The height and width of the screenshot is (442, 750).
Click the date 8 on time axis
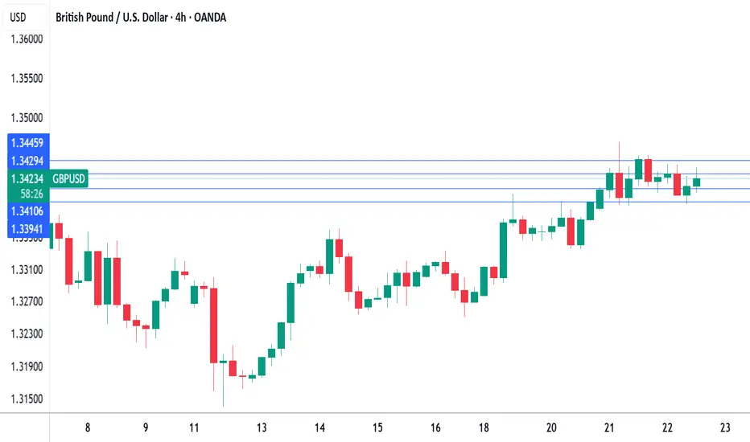tap(88, 428)
